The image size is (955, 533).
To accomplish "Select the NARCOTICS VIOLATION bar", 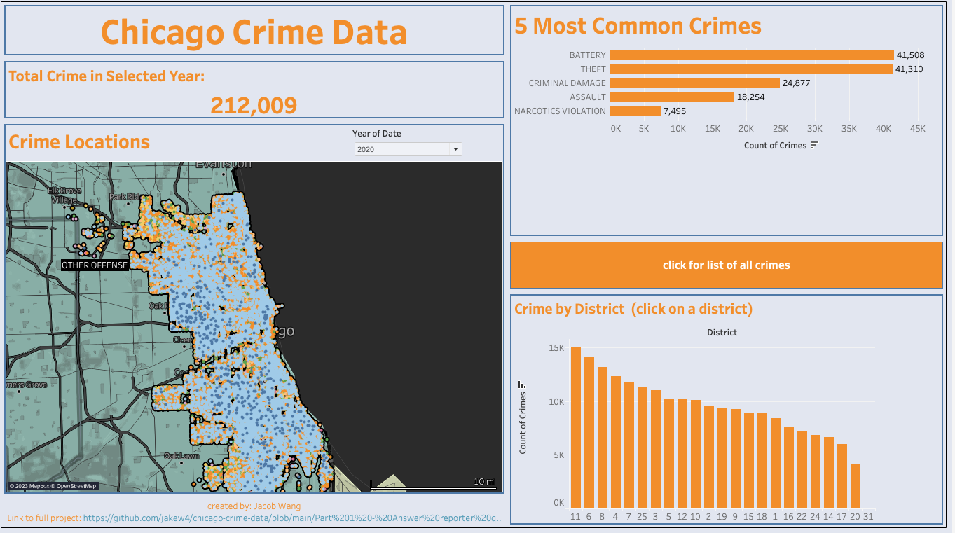I will [634, 111].
